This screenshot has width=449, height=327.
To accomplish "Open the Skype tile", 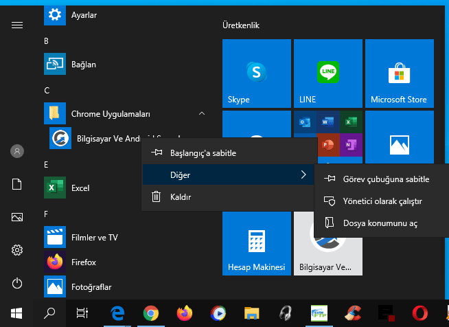I will click(x=257, y=74).
